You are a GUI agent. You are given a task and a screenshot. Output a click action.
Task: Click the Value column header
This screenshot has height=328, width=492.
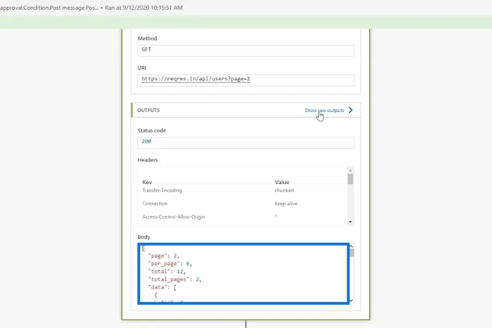pyautogui.click(x=282, y=182)
